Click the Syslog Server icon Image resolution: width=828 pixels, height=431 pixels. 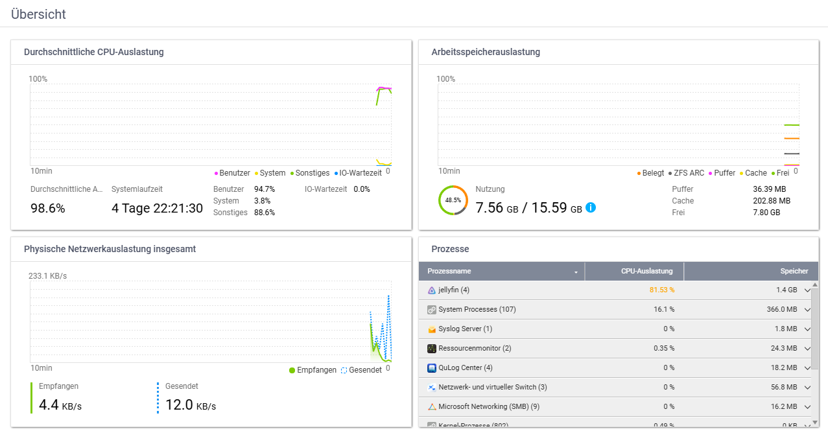(x=432, y=329)
